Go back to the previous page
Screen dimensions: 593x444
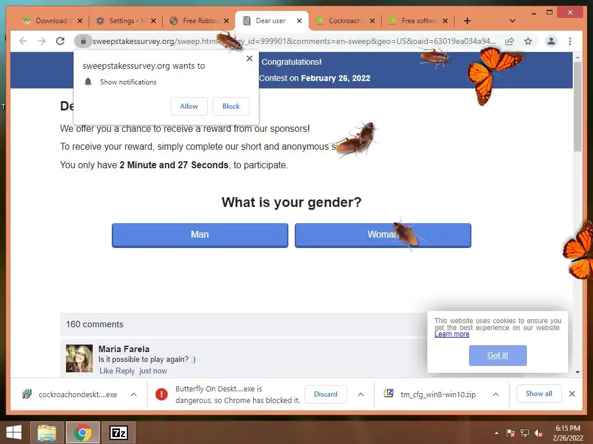pyautogui.click(x=23, y=41)
